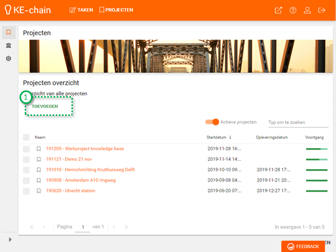Click the bookmark icon beside Utrecht station
This screenshot has width=336, height=252.
(39, 191)
